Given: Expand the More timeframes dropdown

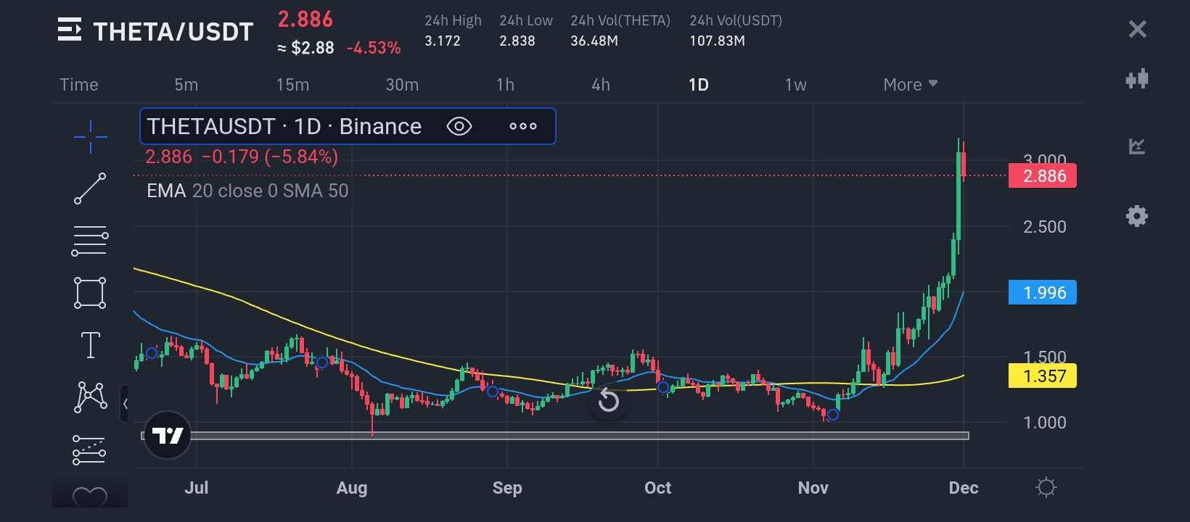Looking at the screenshot, I should point(911,85).
